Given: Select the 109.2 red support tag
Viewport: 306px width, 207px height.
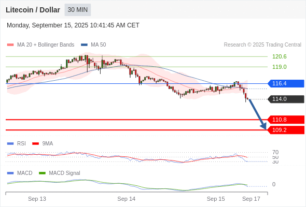Looking at the screenshot, I should 286,130.
